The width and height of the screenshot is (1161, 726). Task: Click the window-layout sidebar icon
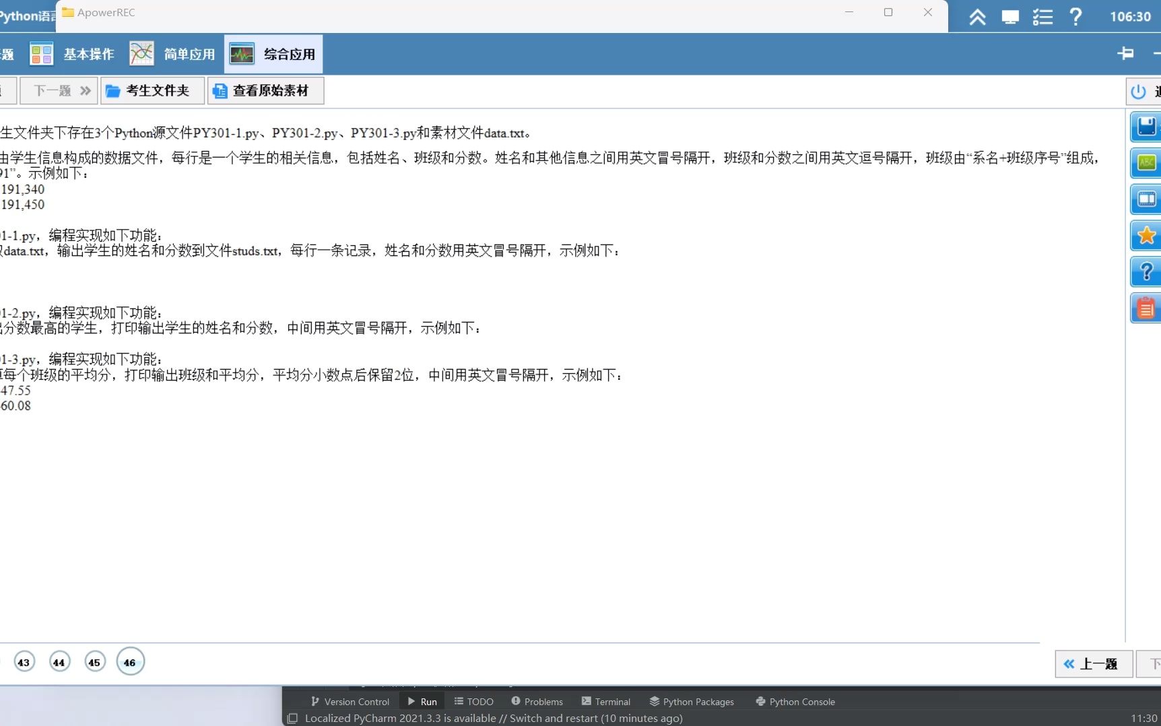point(1146,199)
